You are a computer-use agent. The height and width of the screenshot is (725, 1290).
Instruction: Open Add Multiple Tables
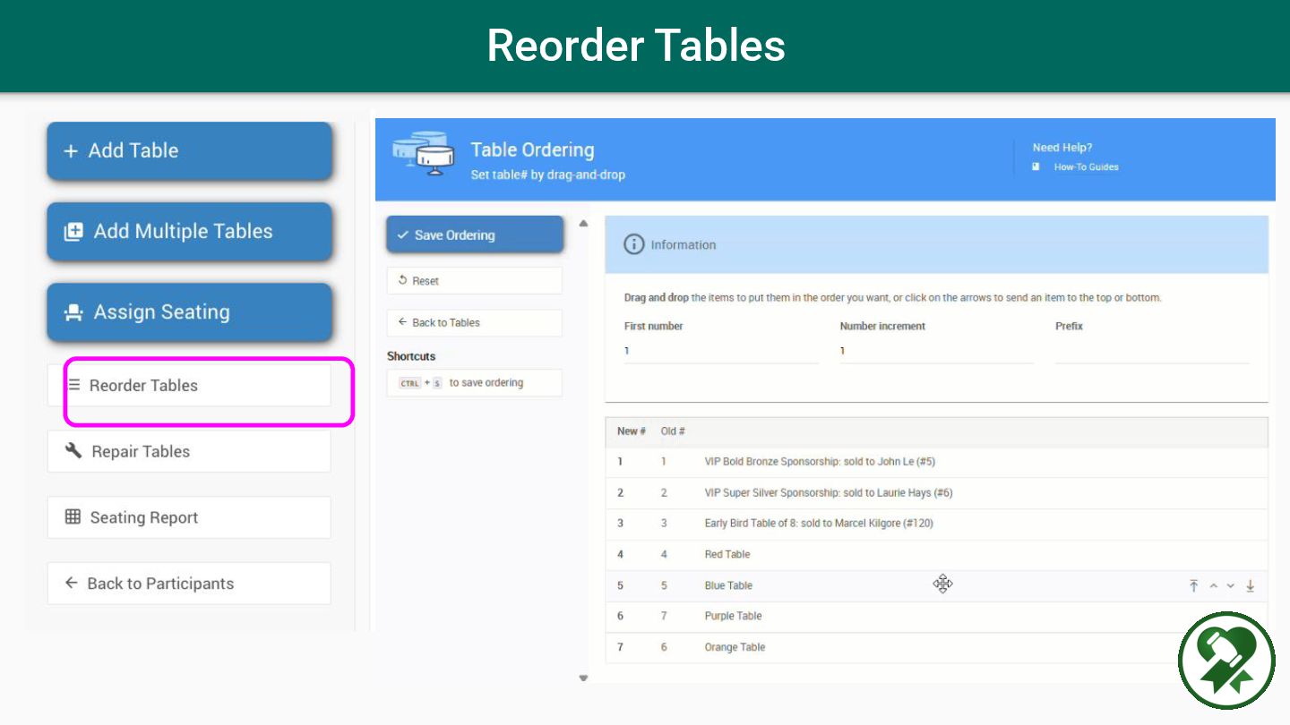click(x=189, y=231)
